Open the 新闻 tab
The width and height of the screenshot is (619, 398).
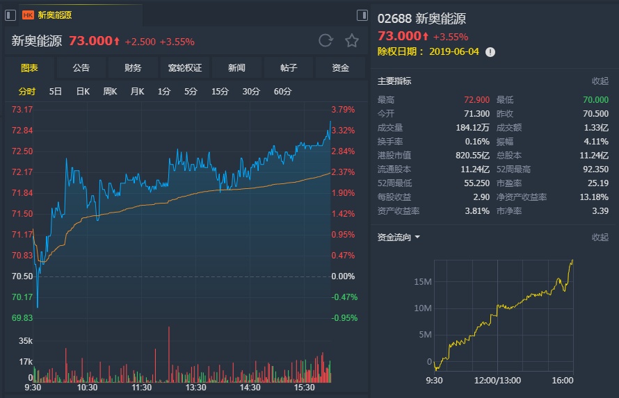236,68
